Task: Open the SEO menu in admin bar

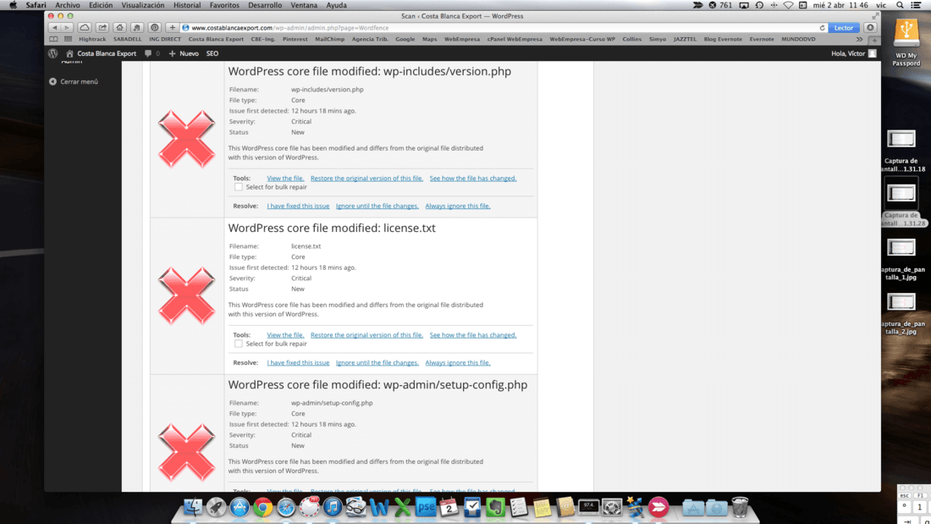Action: click(x=212, y=53)
